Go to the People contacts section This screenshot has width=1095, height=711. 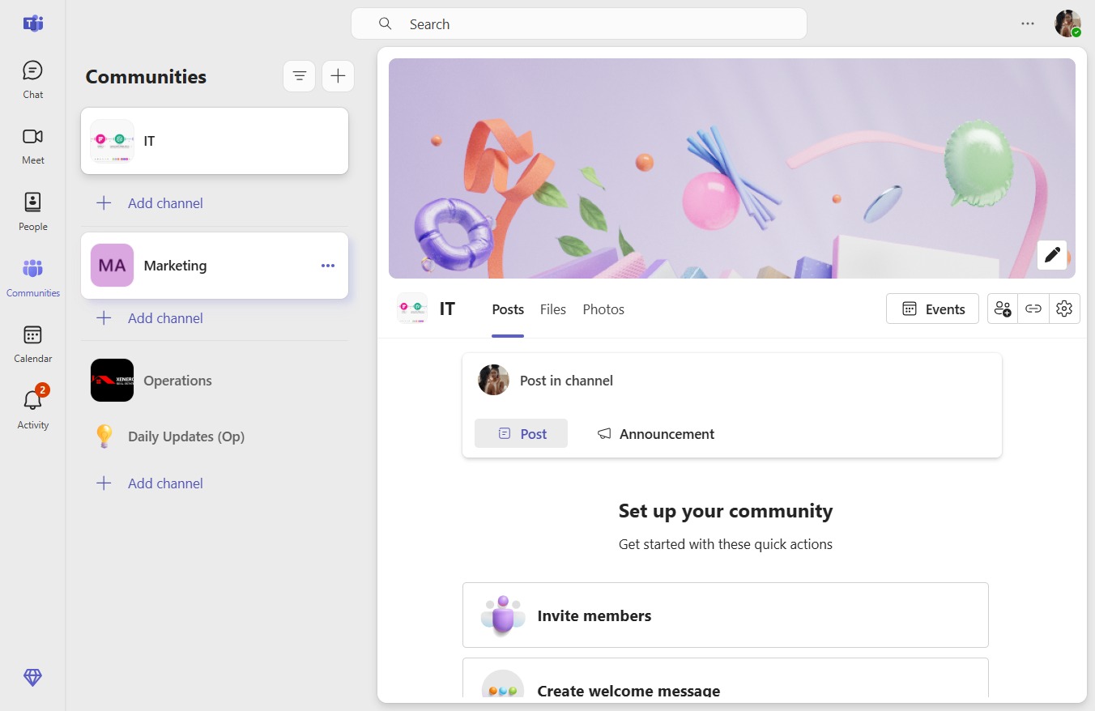(x=32, y=212)
